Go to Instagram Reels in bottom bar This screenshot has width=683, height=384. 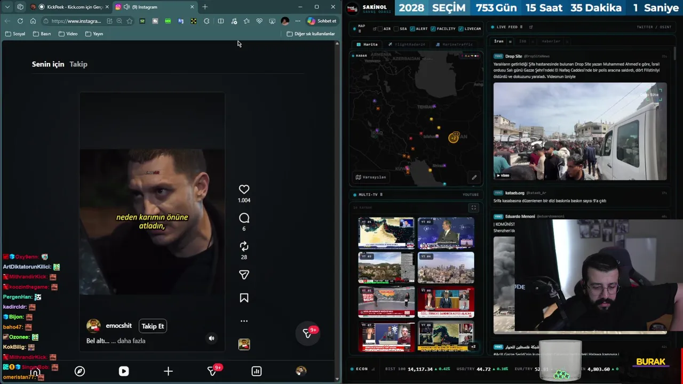(124, 371)
